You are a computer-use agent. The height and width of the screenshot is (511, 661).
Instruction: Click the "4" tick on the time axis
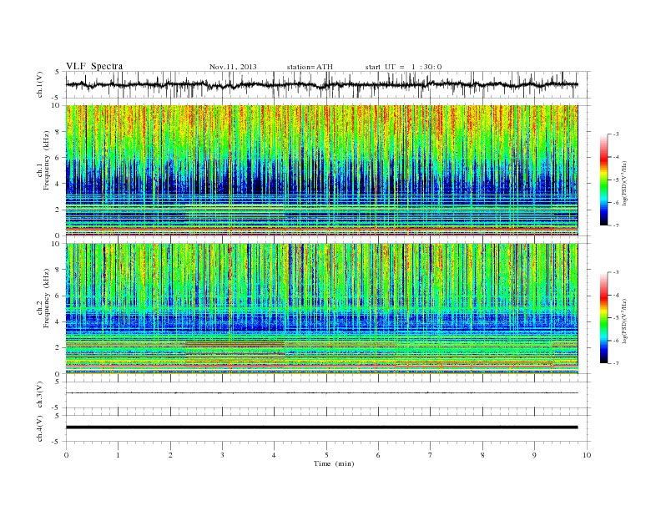(x=274, y=455)
